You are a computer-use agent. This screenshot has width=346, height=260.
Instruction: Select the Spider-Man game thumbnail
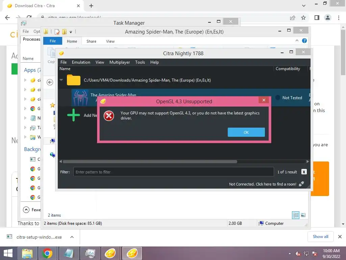[x=80, y=97]
